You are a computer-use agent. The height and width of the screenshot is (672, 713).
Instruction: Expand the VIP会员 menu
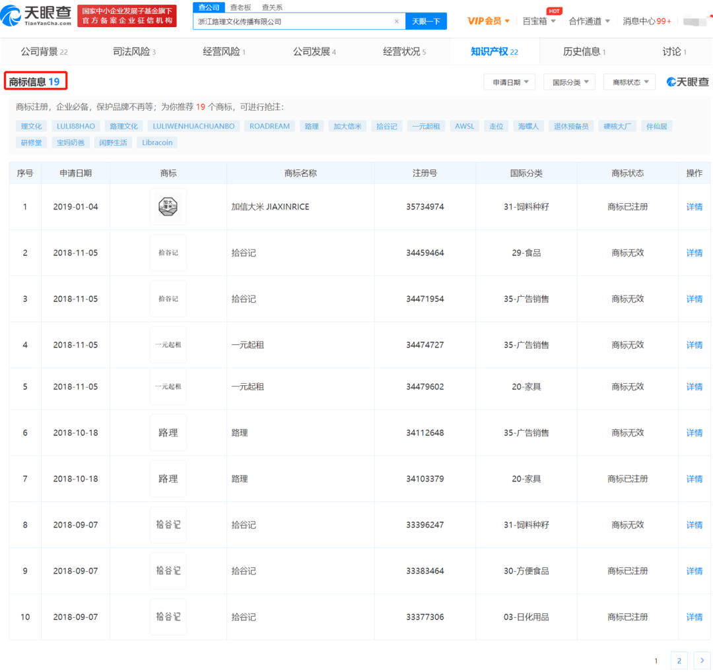click(x=489, y=21)
